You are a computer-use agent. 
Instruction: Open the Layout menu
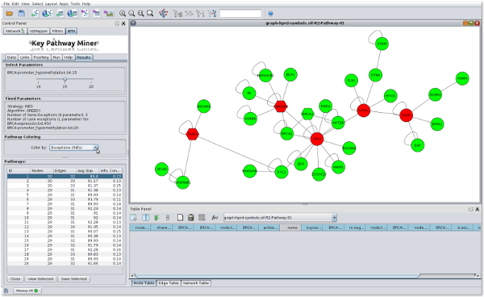tap(51, 4)
